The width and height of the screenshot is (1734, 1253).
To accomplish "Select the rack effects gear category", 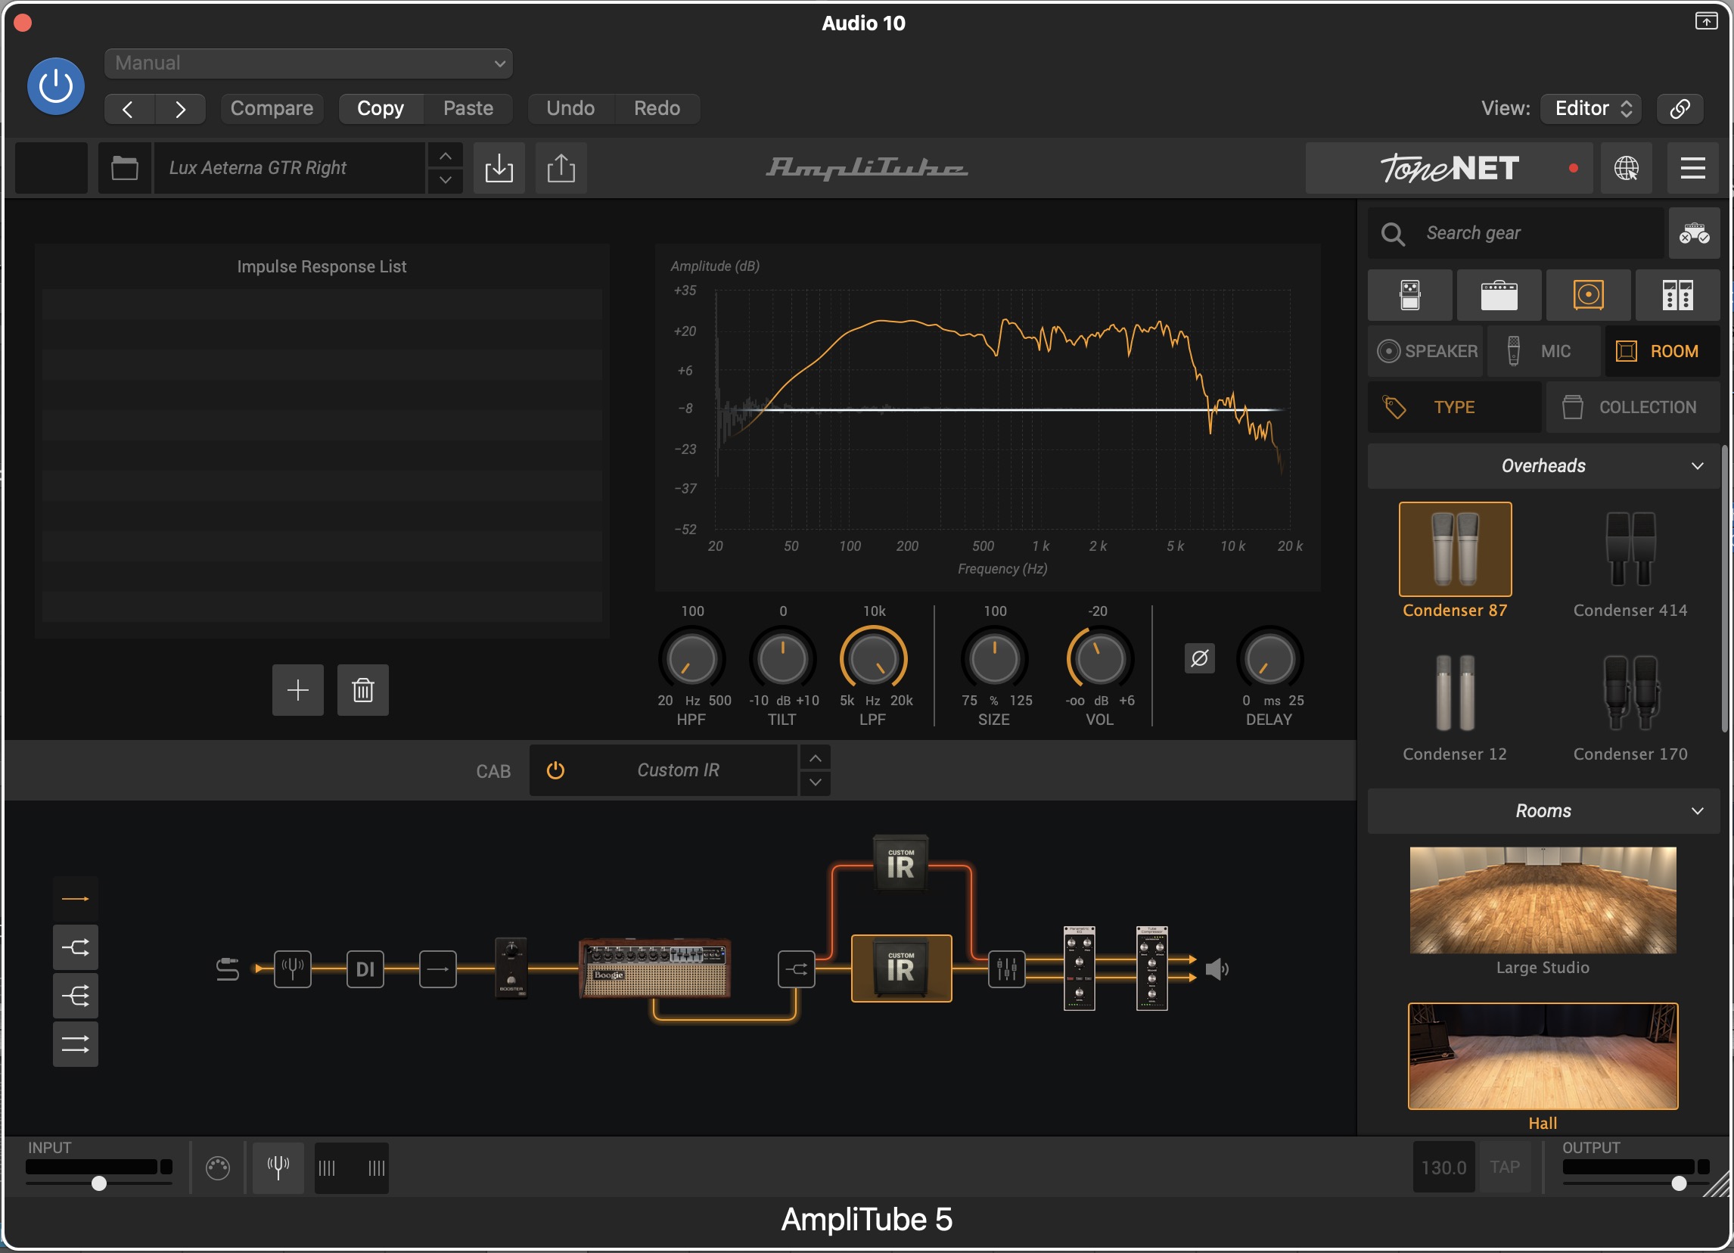I will pos(1677,295).
